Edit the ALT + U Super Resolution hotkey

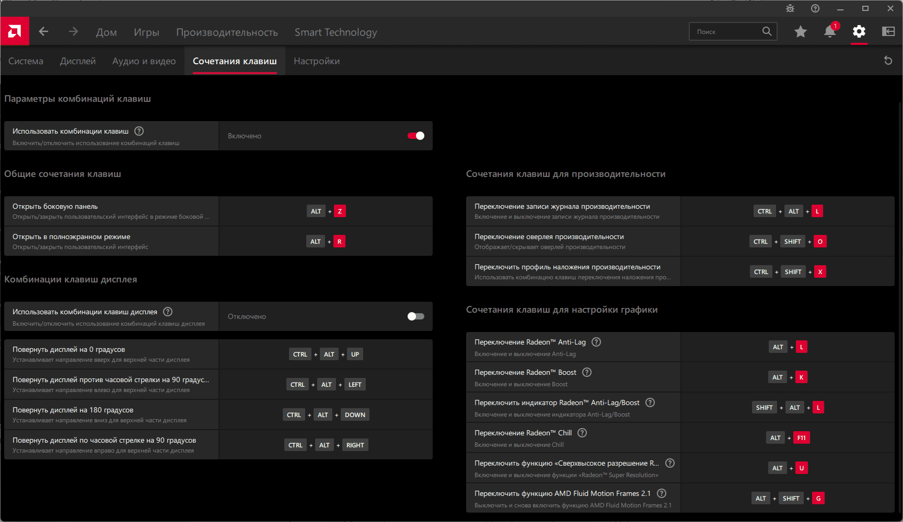(x=788, y=468)
